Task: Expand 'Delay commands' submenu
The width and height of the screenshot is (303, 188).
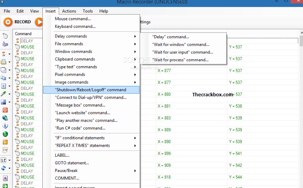Action: coord(91,36)
